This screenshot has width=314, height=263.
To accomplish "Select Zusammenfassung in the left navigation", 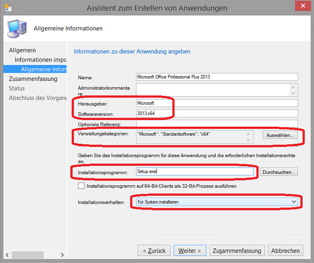I will click(33, 79).
